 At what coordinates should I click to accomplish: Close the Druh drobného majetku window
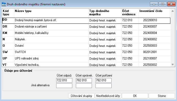[x=171, y=4]
